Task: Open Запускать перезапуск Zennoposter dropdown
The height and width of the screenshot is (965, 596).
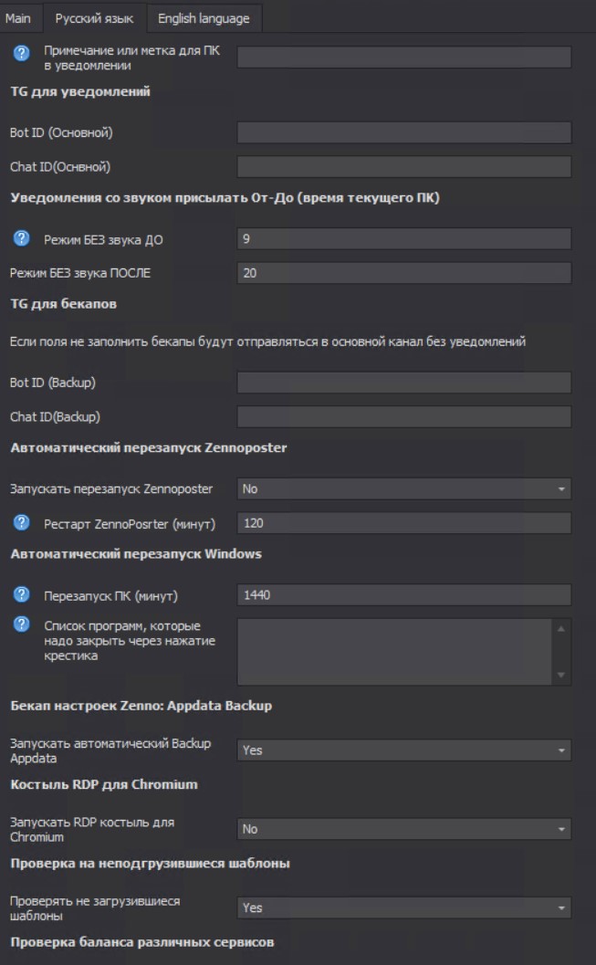Action: click(x=403, y=488)
